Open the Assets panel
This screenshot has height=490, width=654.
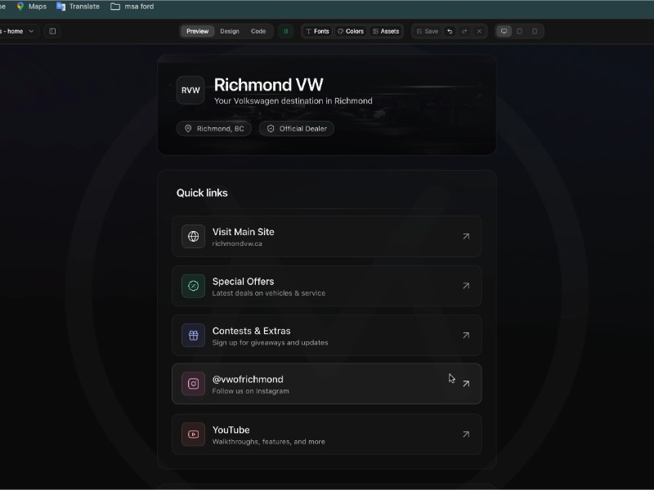[x=386, y=31]
